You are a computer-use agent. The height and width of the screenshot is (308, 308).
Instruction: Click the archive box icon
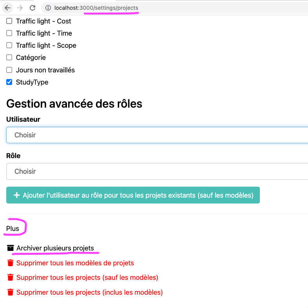(11, 248)
